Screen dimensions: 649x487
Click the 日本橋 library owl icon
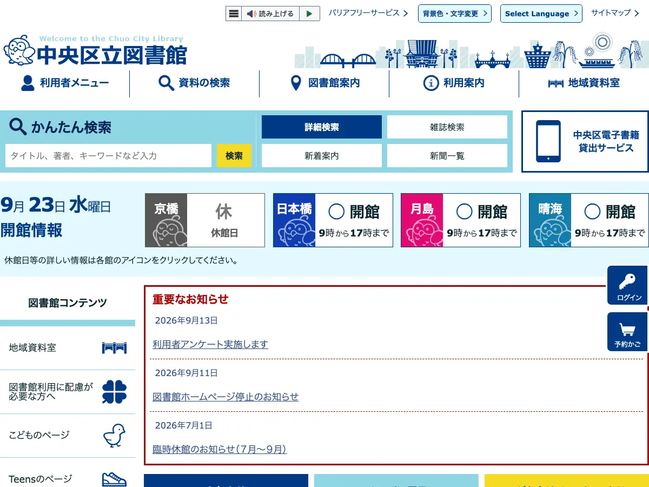(294, 220)
